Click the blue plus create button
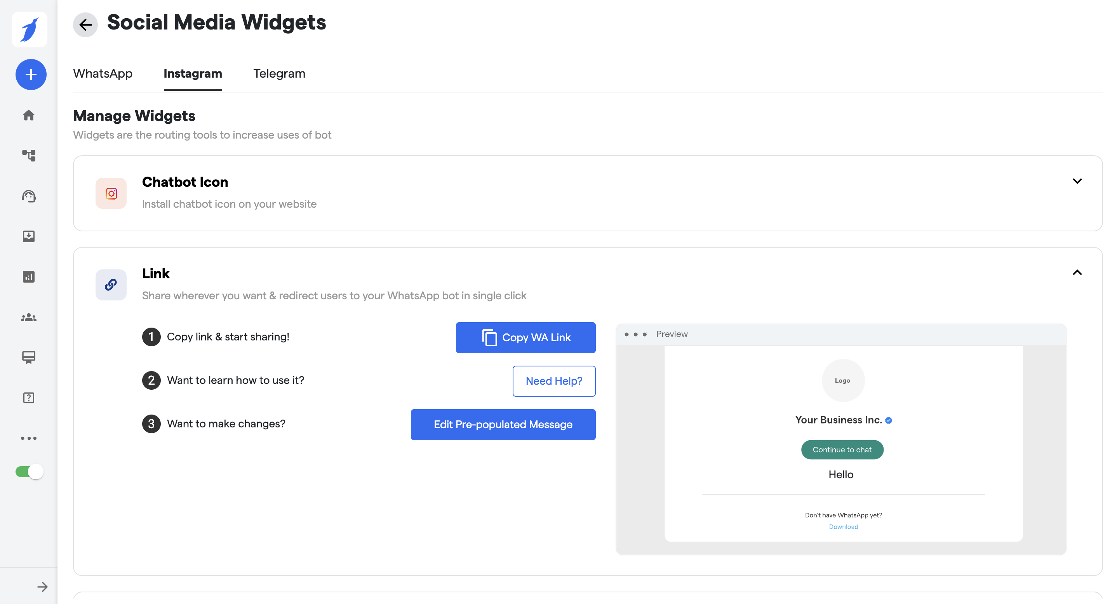Image resolution: width=1117 pixels, height=604 pixels. (31, 75)
